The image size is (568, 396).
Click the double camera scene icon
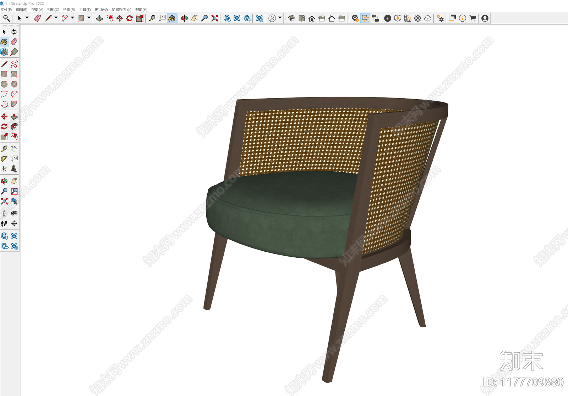(x=375, y=18)
